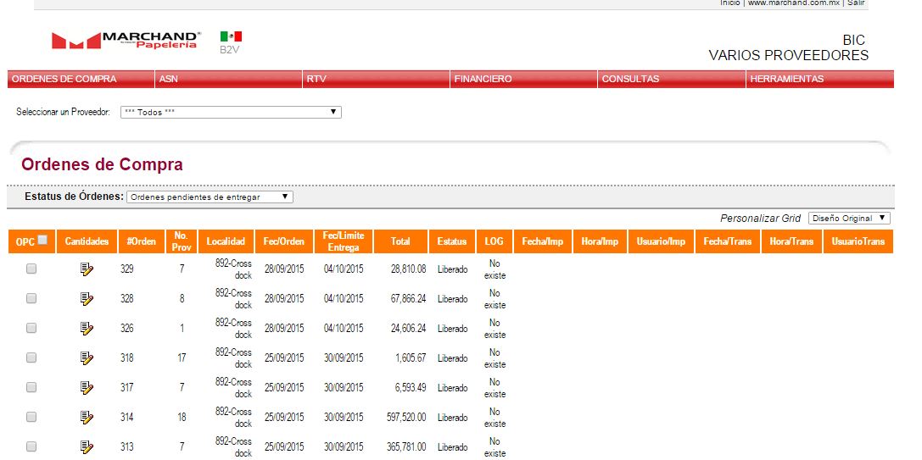Check the box for order 318
This screenshot has width=922, height=460.
[x=31, y=357]
